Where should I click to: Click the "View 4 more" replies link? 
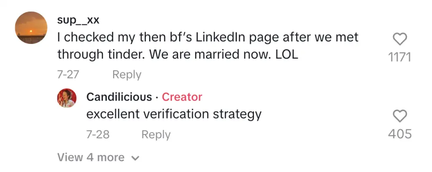(x=91, y=158)
